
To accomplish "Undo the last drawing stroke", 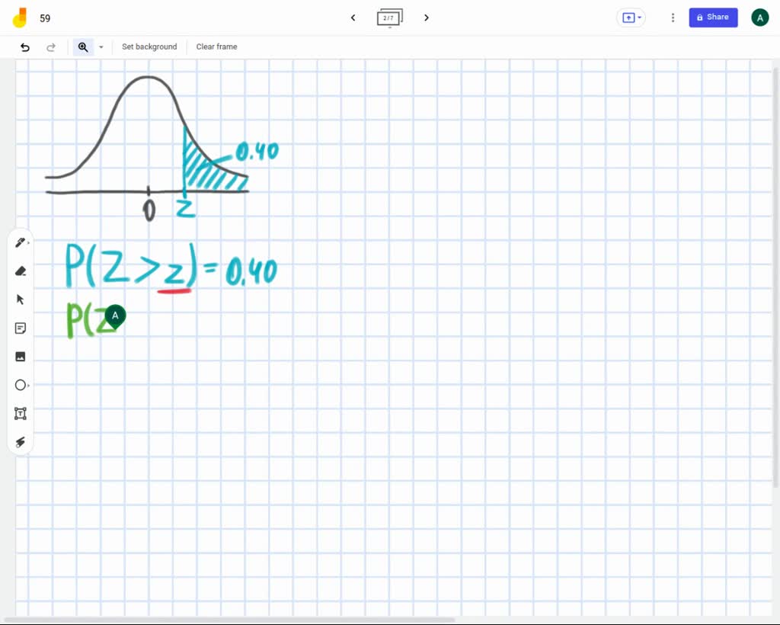I will pyautogui.click(x=24, y=46).
